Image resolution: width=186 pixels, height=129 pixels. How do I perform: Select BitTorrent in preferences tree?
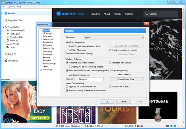pyautogui.click(x=47, y=46)
